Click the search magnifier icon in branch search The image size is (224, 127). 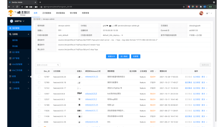[58, 65]
